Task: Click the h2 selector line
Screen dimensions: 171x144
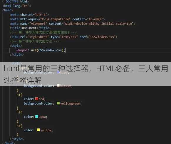Action: (x=19, y=112)
